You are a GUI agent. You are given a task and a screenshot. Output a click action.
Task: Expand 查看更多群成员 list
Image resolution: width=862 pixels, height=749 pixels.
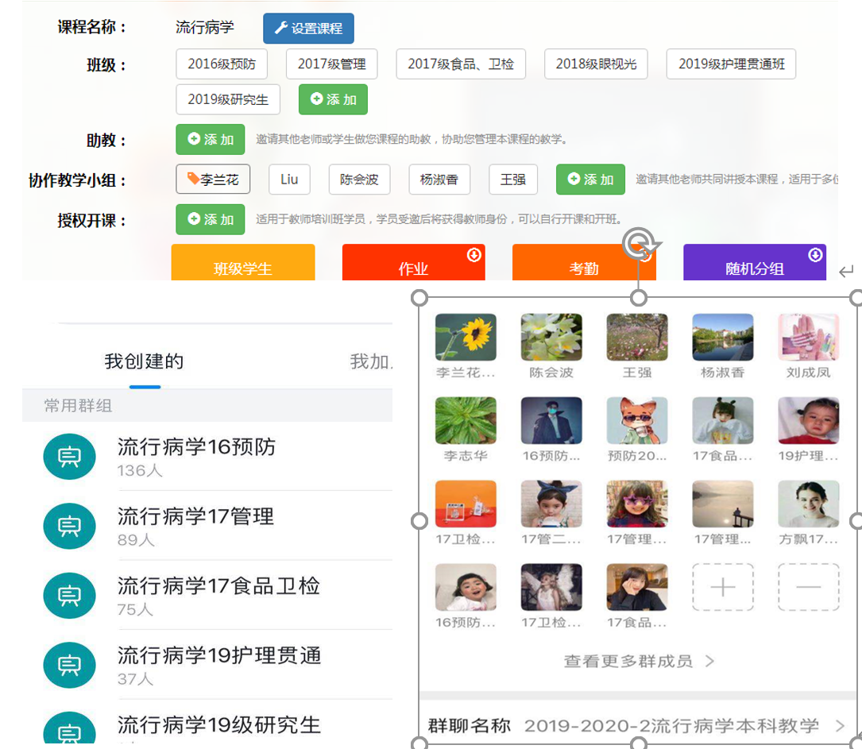[639, 661]
